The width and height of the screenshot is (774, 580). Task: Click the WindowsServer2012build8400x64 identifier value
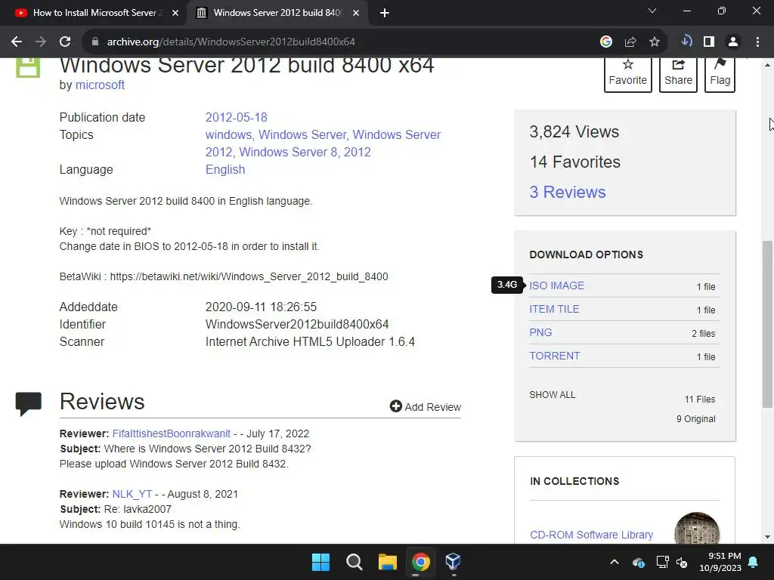(x=297, y=325)
